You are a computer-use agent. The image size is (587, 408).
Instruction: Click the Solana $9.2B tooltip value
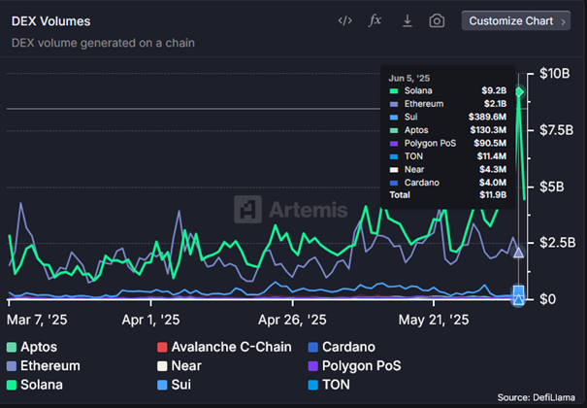tap(494, 90)
